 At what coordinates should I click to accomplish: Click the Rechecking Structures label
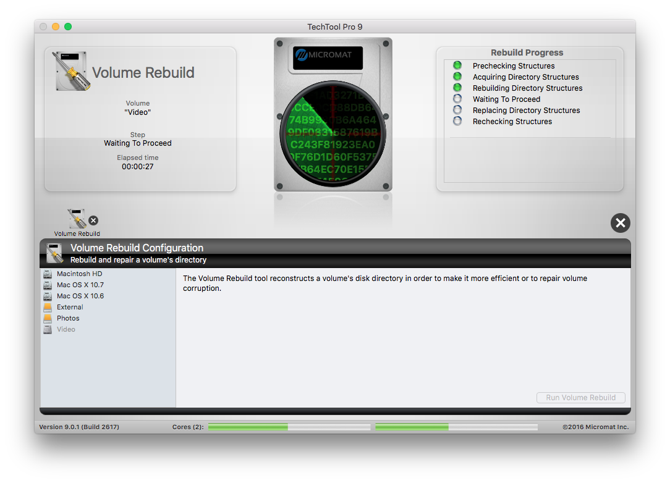pyautogui.click(x=512, y=121)
